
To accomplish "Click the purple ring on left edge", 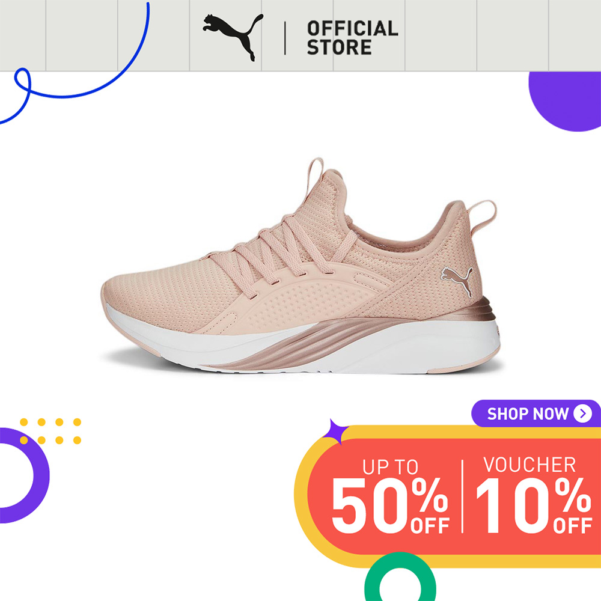I will 23,475.
